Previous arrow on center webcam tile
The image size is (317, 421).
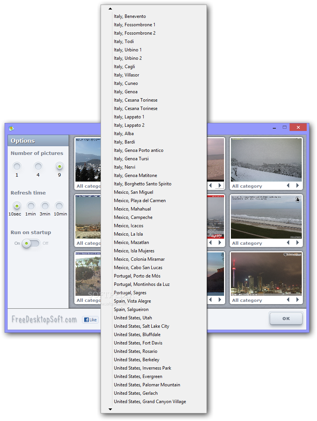click(211, 243)
